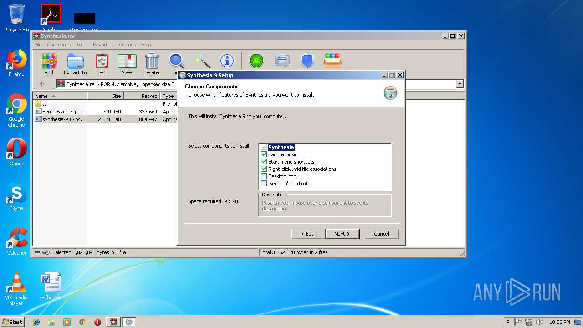Open Firefox desktop shortcut

click(x=16, y=63)
